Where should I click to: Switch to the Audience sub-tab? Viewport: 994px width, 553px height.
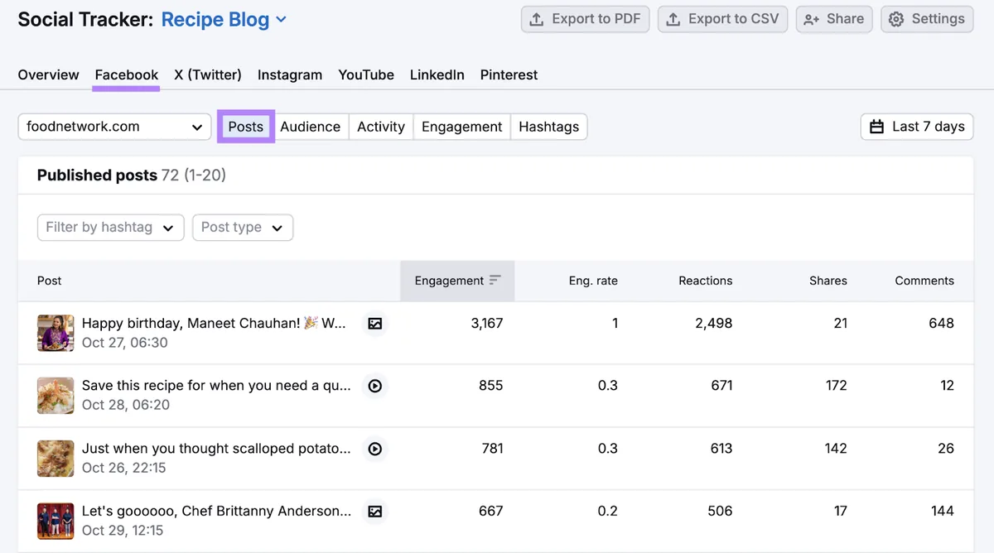[x=311, y=127]
